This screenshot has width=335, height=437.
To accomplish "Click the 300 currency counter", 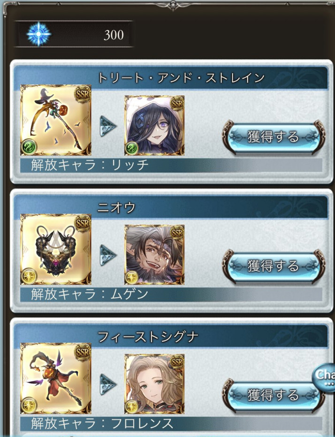I will click(x=74, y=34).
